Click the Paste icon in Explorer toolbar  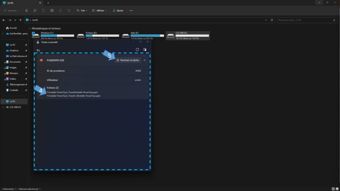pos(43,10)
